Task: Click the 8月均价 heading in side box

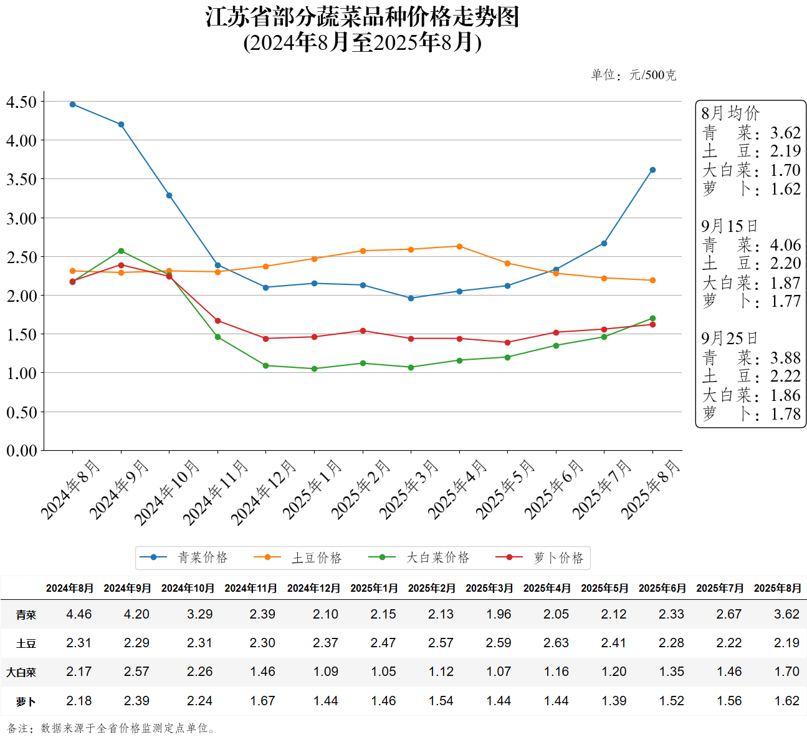Action: click(730, 113)
